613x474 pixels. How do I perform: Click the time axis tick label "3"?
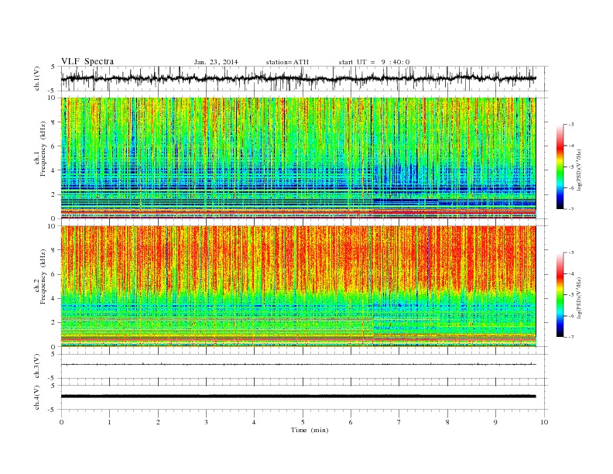click(x=206, y=422)
